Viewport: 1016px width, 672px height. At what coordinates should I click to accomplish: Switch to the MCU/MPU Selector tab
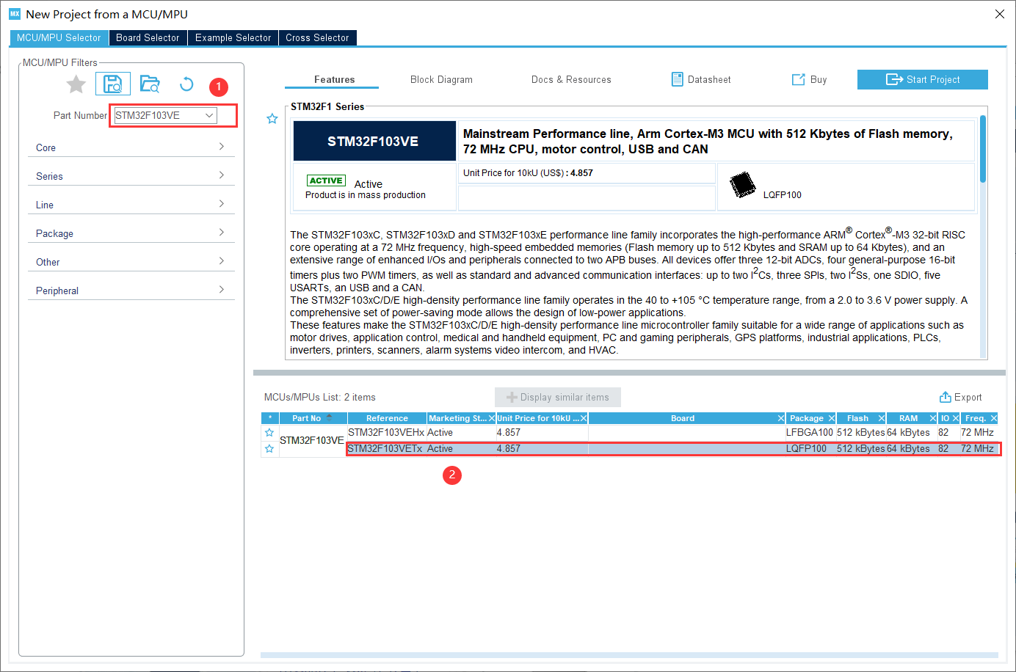pyautogui.click(x=59, y=37)
